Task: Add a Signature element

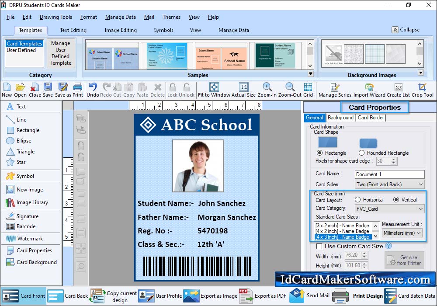Action: pyautogui.click(x=22, y=216)
